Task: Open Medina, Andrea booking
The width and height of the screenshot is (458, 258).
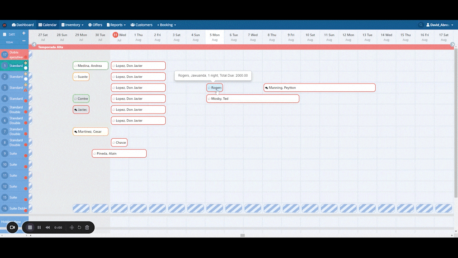Action: click(x=91, y=66)
